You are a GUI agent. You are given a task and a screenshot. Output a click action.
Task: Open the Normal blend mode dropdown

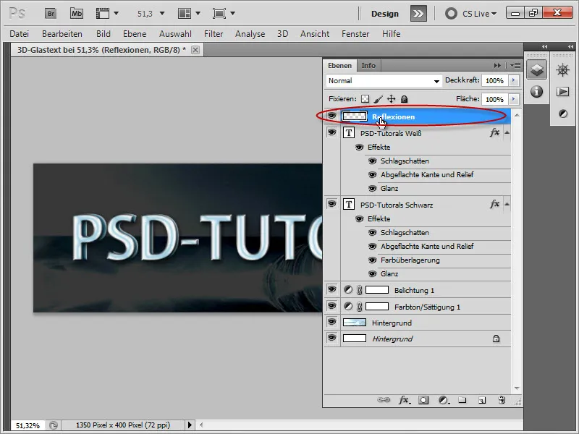[384, 80]
